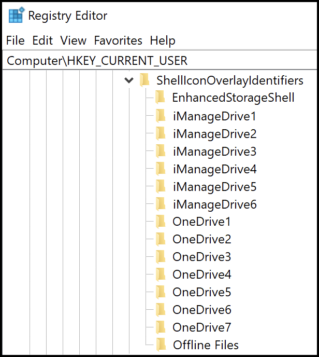The image size is (319, 357).
Task: Open the Edit menu
Action: pyautogui.click(x=42, y=40)
